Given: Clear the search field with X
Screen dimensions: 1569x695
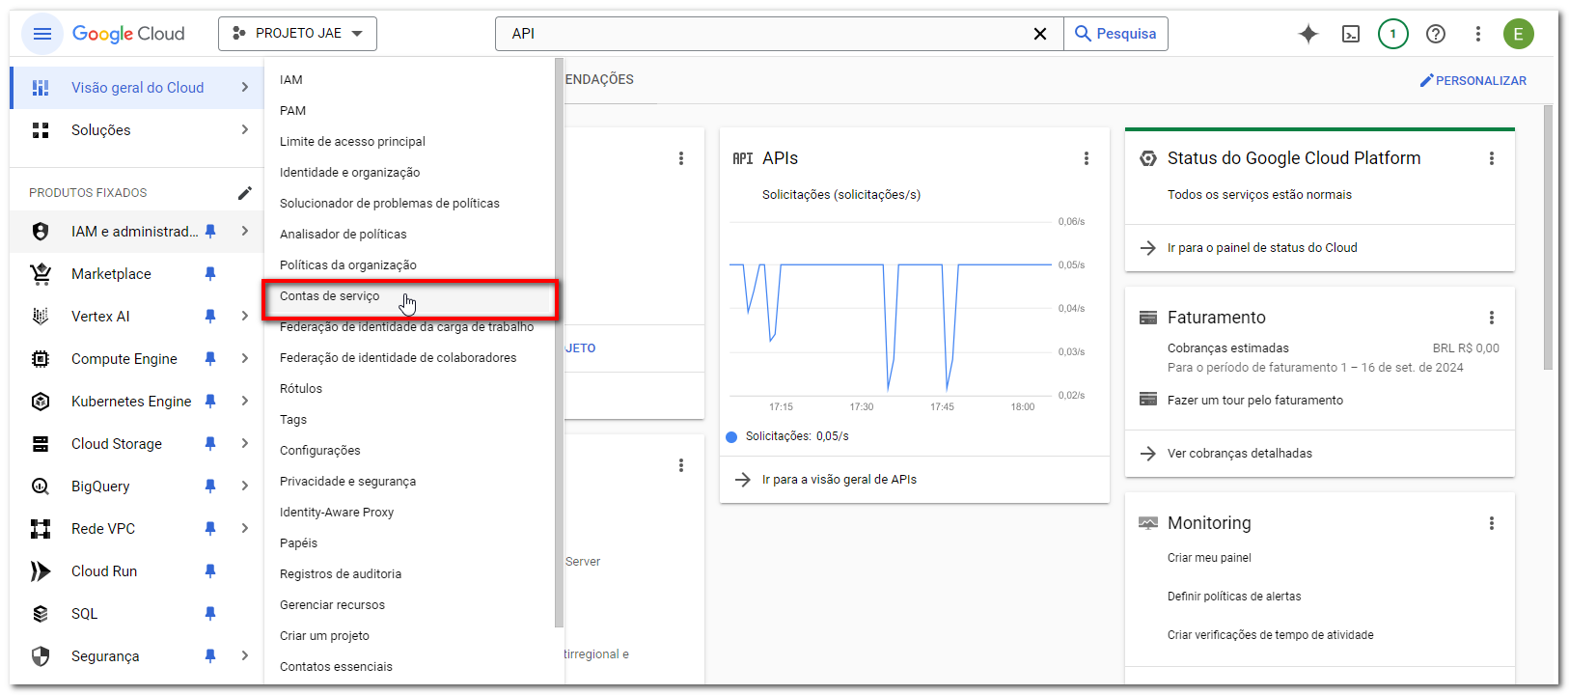Looking at the screenshot, I should [1040, 34].
